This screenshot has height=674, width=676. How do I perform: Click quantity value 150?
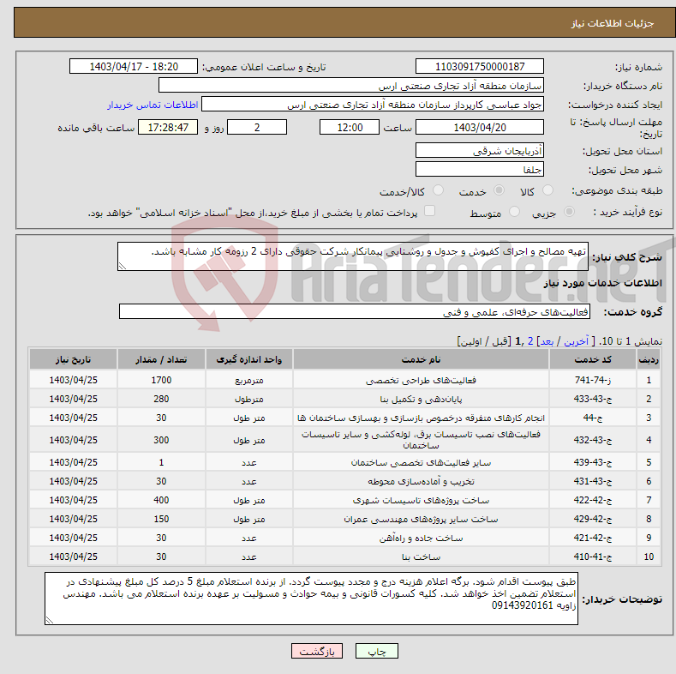click(x=161, y=519)
